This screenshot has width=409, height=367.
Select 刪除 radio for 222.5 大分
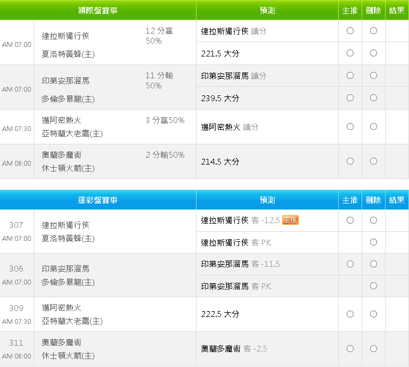click(373, 314)
